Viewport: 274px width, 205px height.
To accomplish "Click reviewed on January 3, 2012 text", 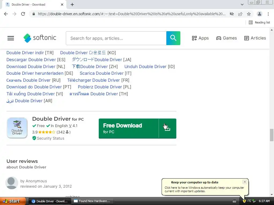I will click(x=46, y=186).
